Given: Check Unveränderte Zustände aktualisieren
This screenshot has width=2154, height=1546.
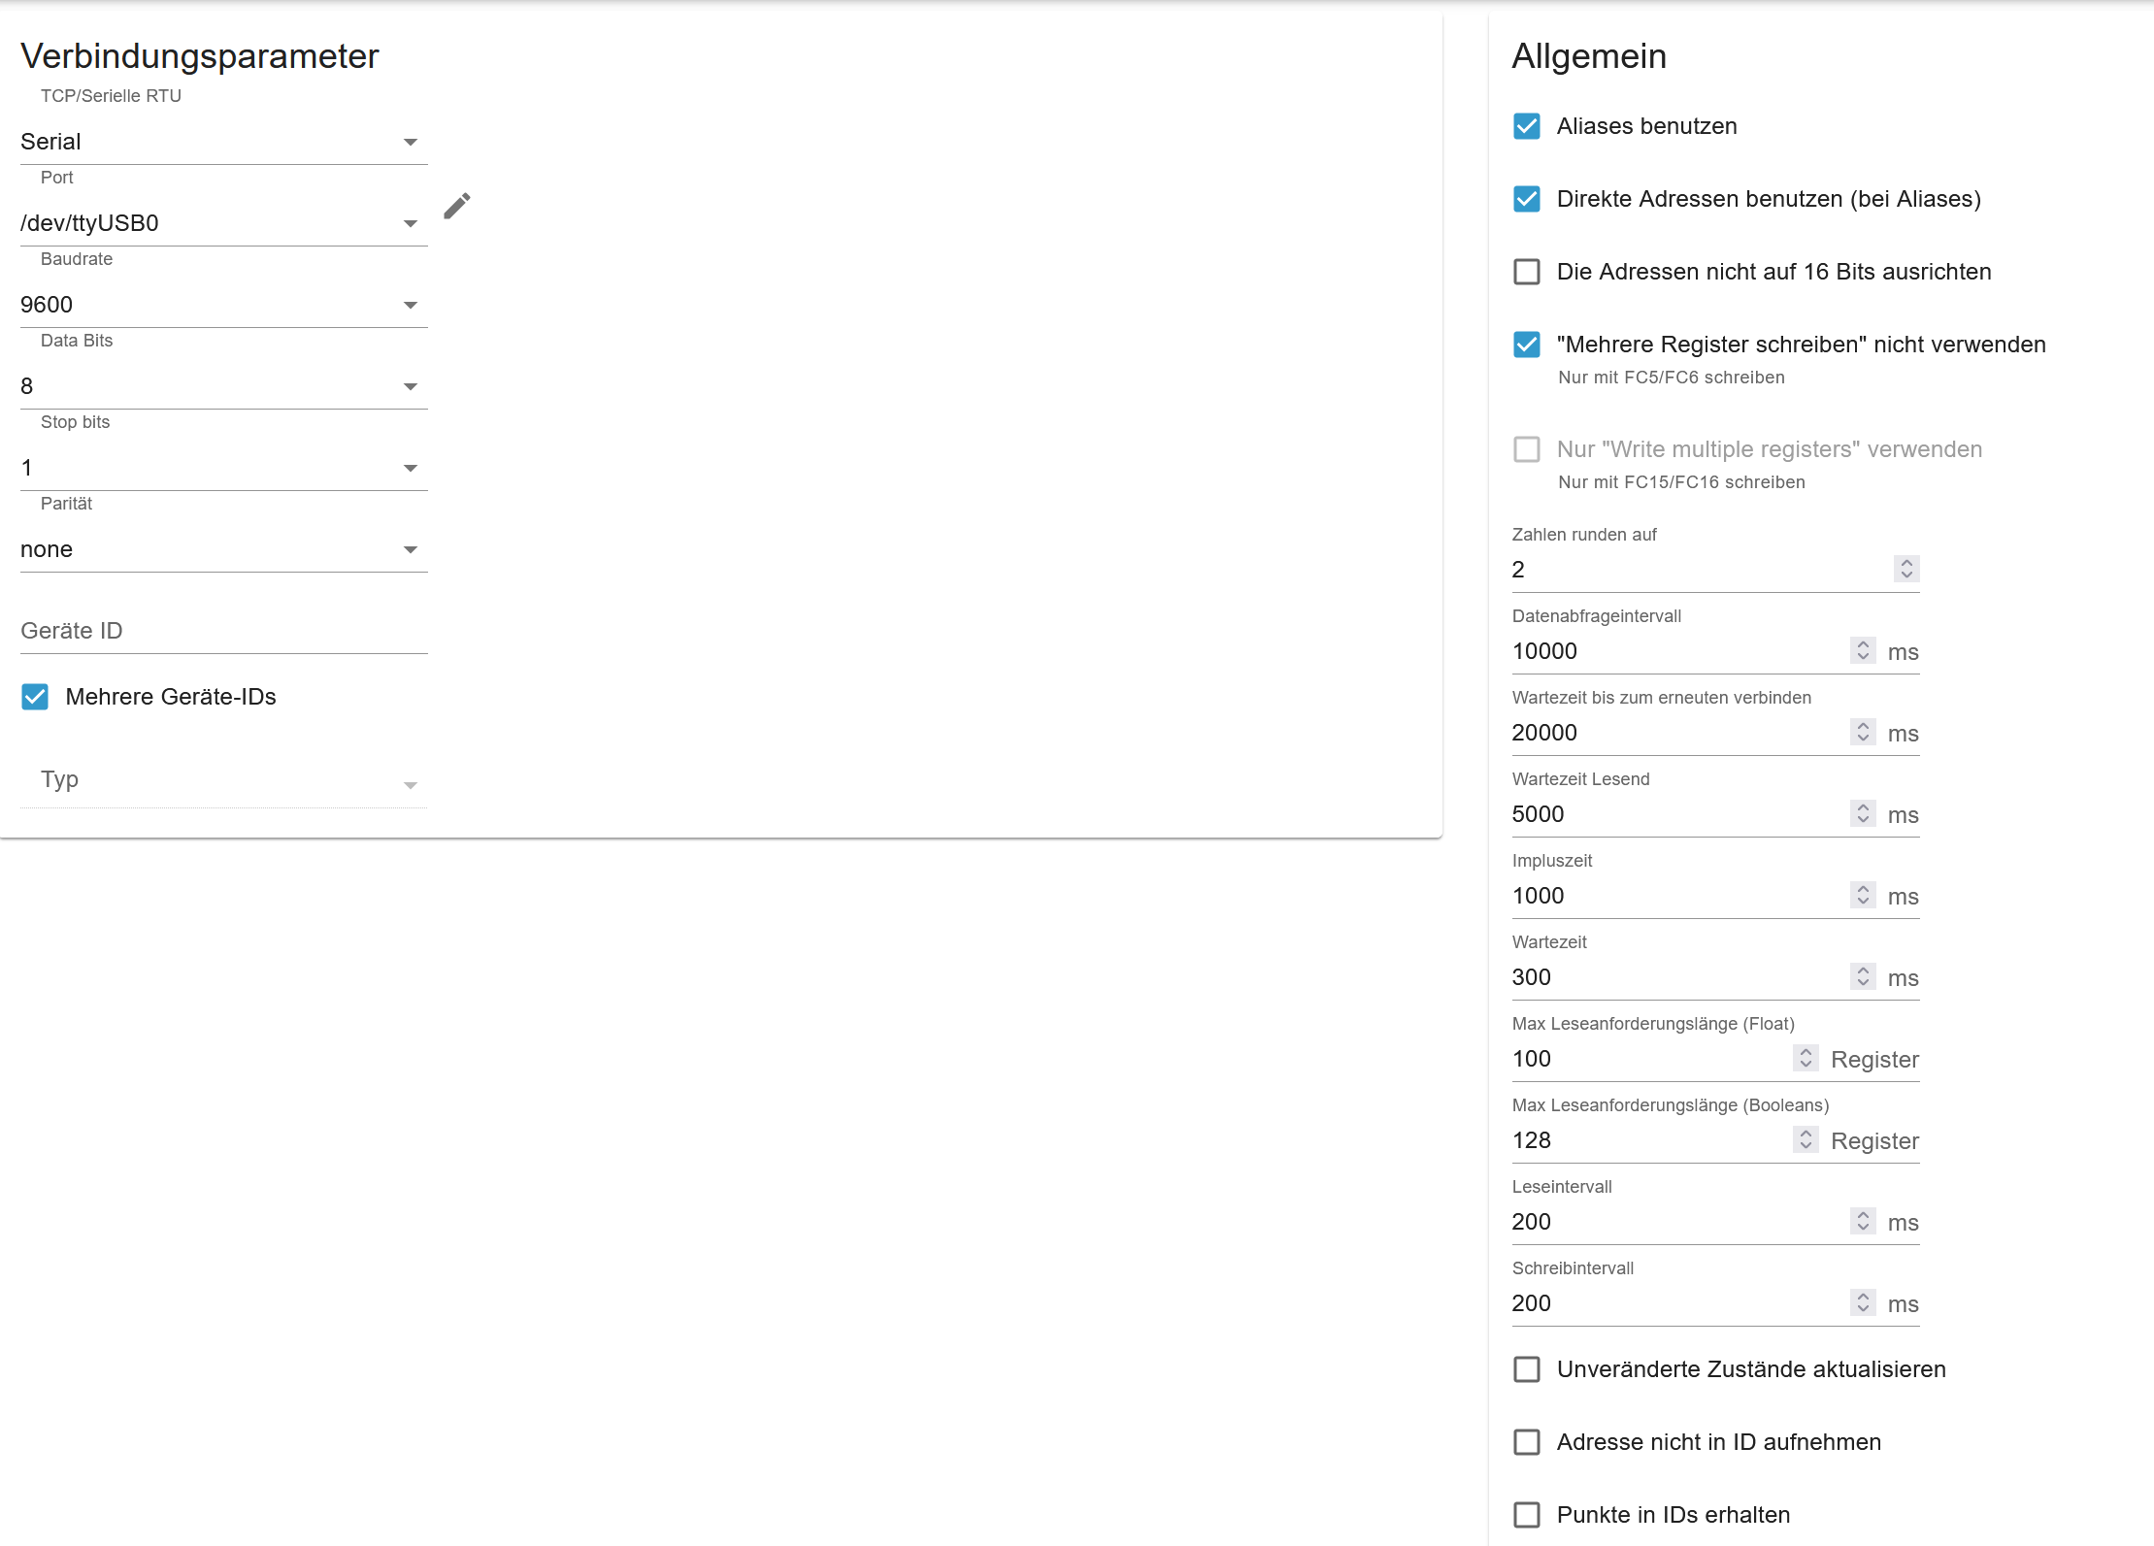Looking at the screenshot, I should tap(1526, 1369).
